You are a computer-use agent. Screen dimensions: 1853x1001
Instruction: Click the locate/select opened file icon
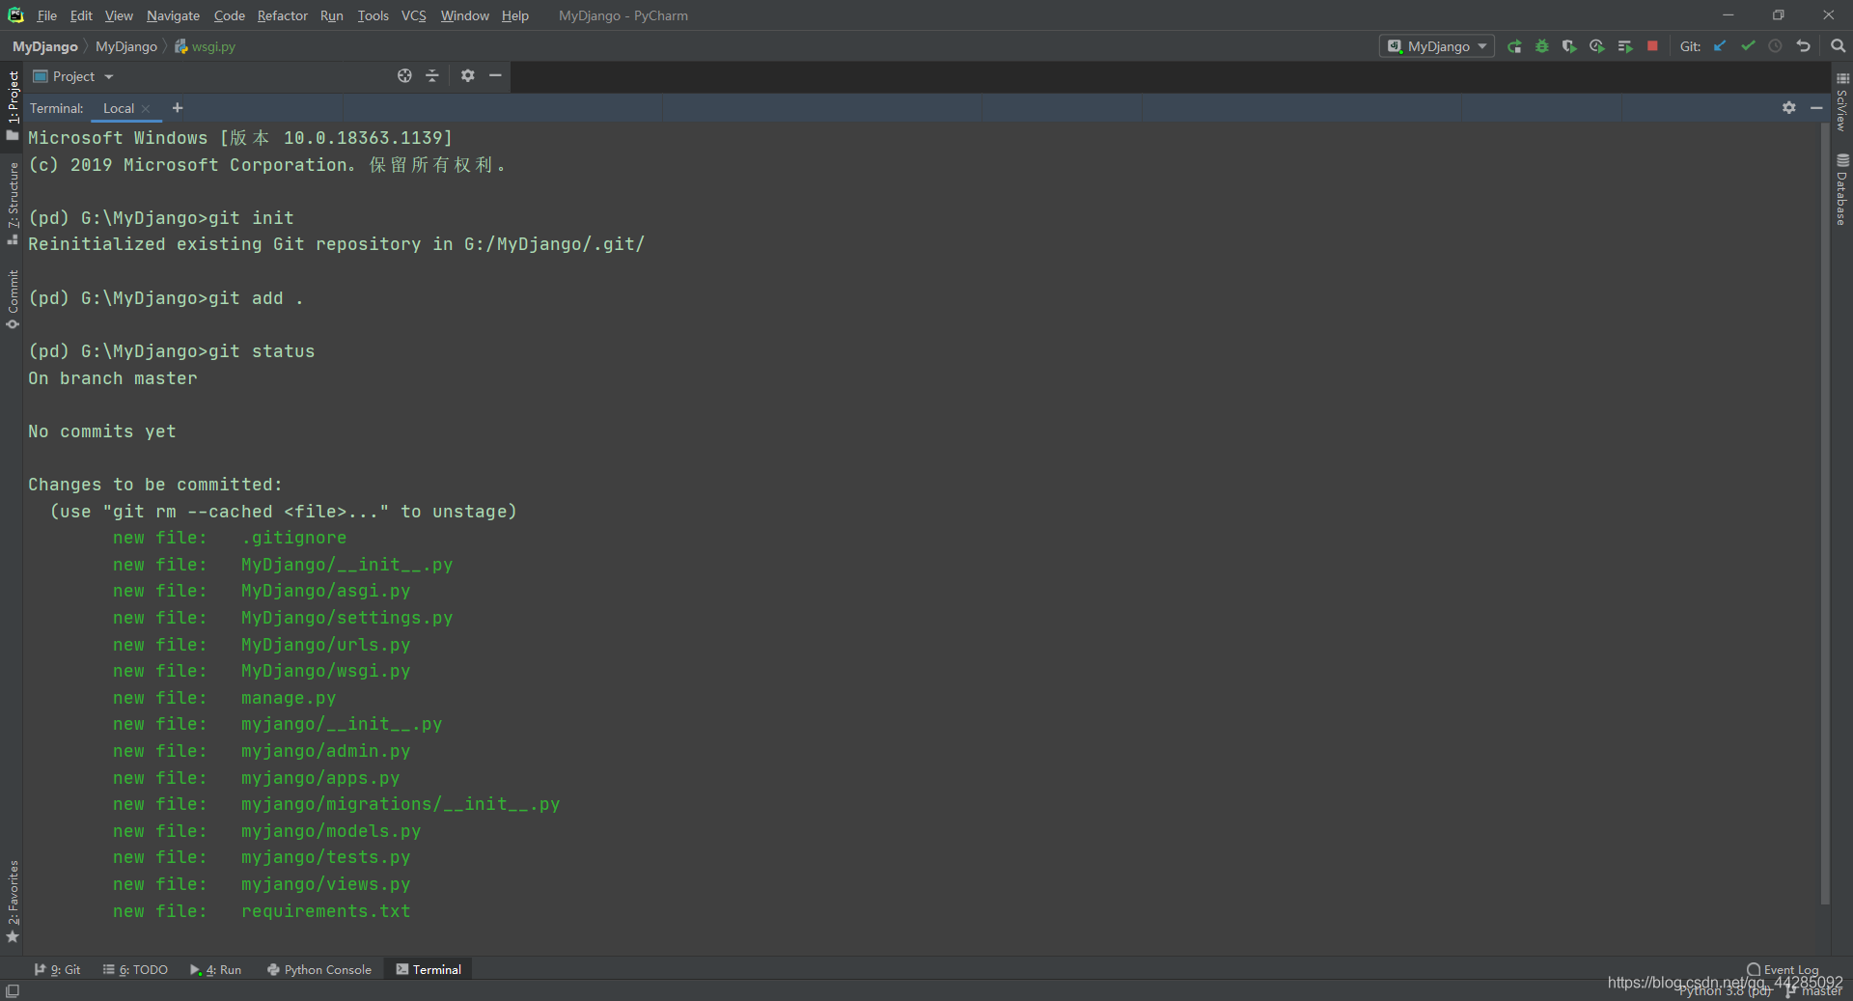click(x=404, y=75)
